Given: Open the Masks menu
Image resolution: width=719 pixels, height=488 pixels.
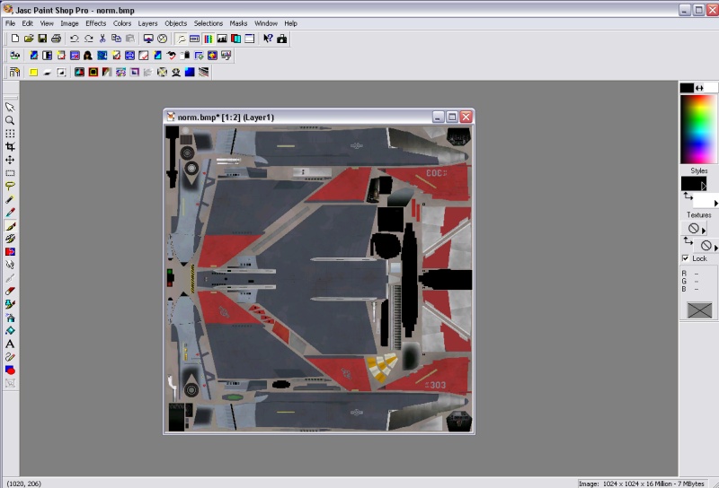Looking at the screenshot, I should 238,23.
